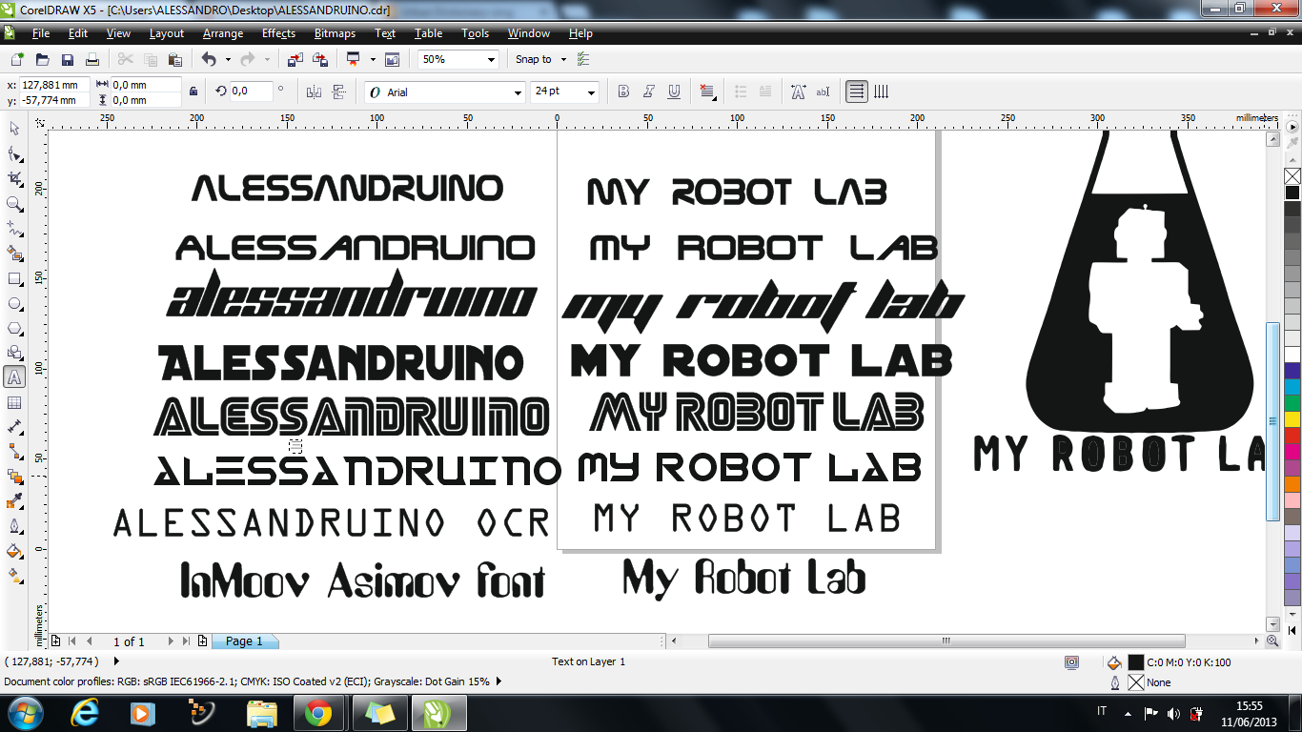Pick the Blend interactive tool
The height and width of the screenshot is (732, 1302).
14,477
